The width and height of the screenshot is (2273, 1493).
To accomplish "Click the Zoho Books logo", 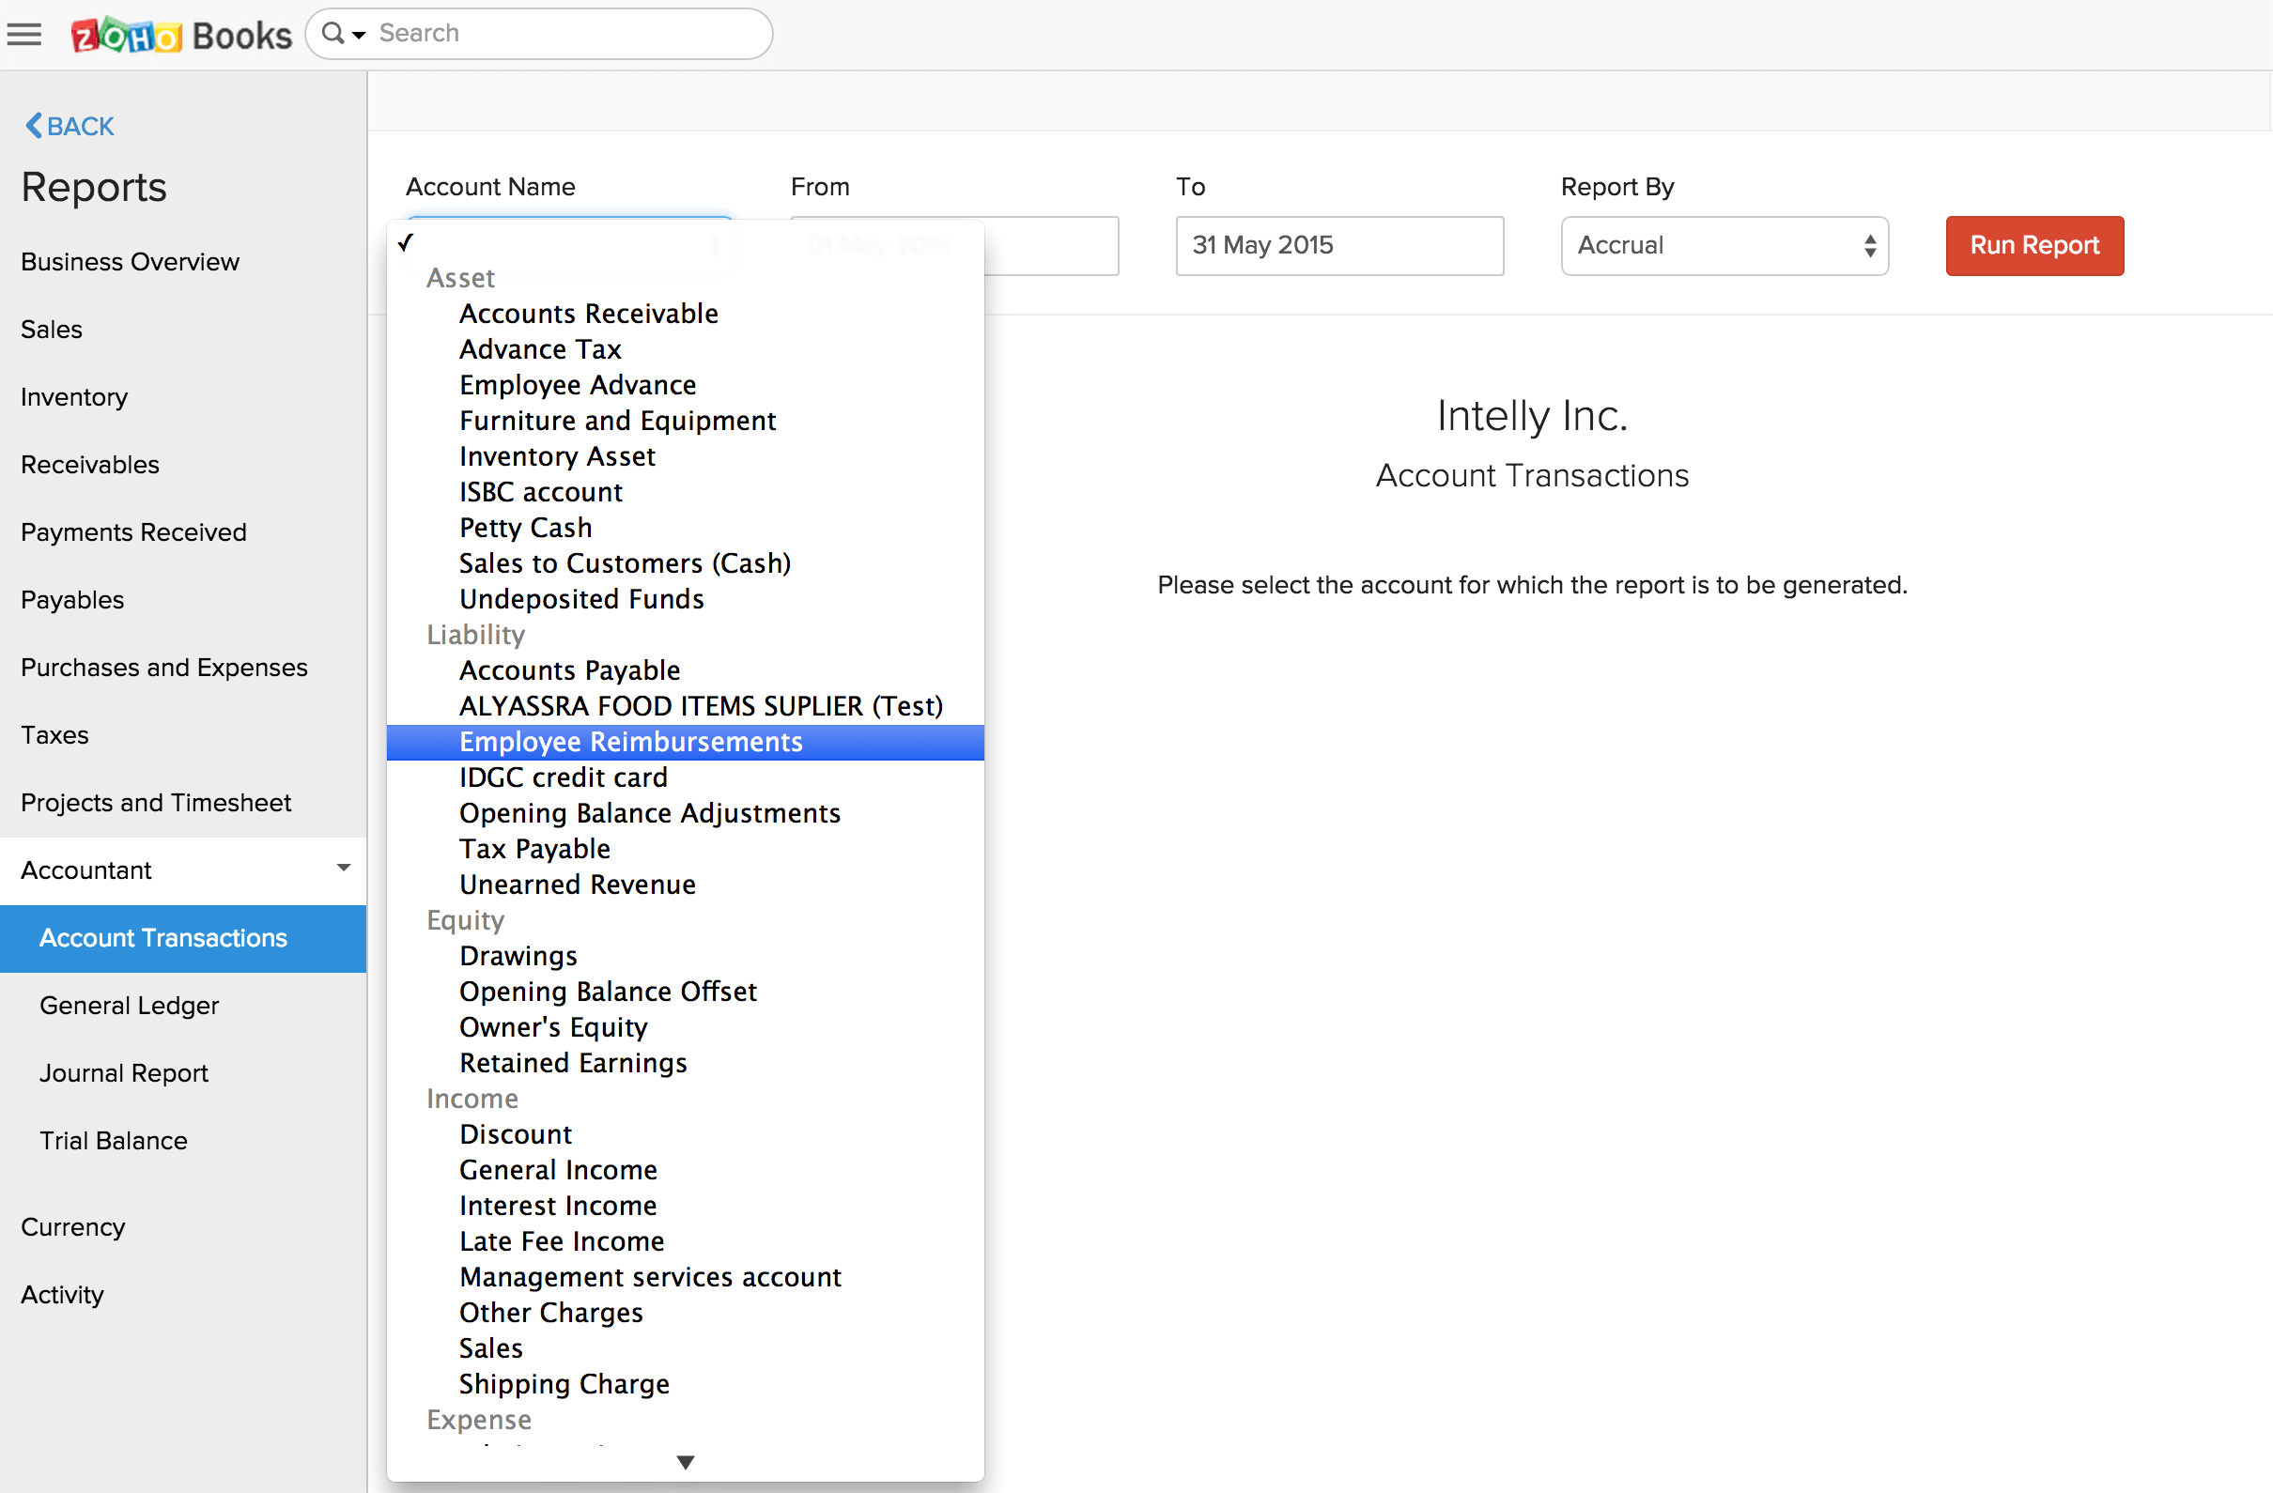I will (x=181, y=36).
